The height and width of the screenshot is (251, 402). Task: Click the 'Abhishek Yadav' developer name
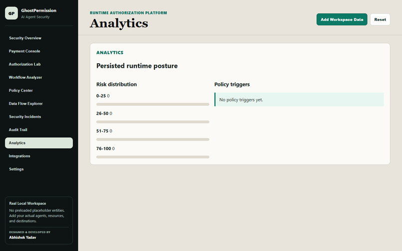[x=22, y=238]
